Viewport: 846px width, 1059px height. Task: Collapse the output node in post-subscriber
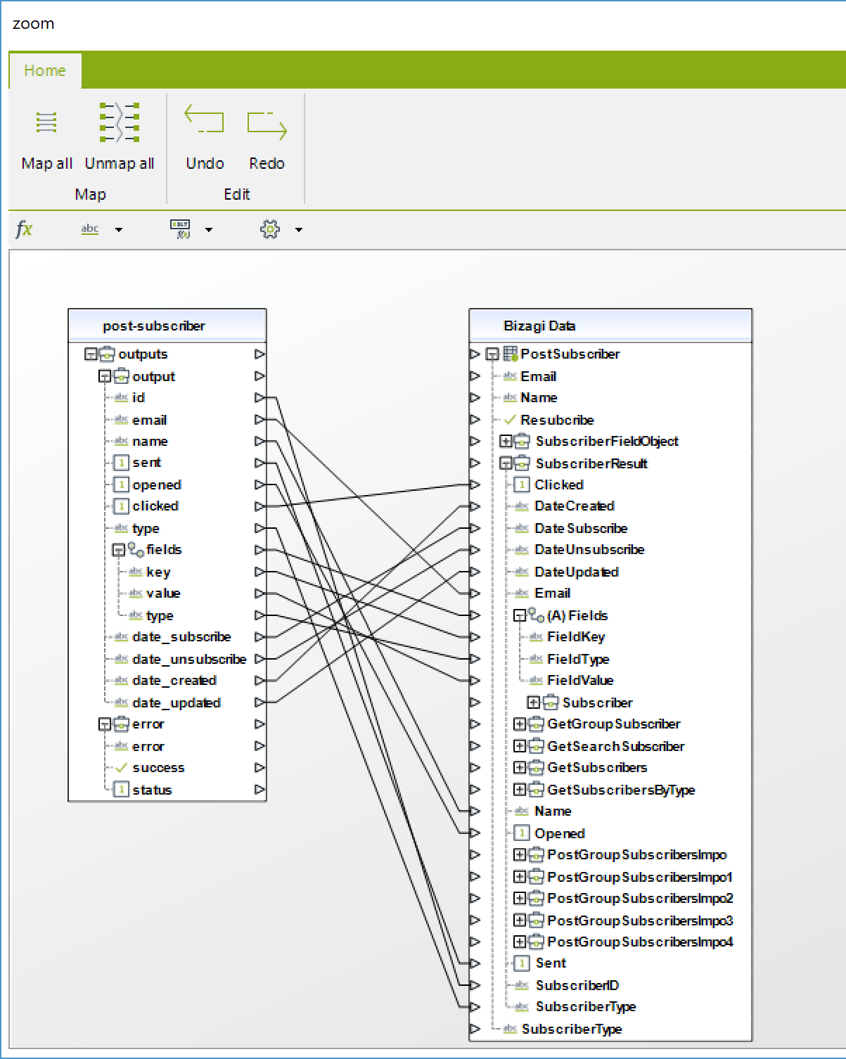(104, 376)
